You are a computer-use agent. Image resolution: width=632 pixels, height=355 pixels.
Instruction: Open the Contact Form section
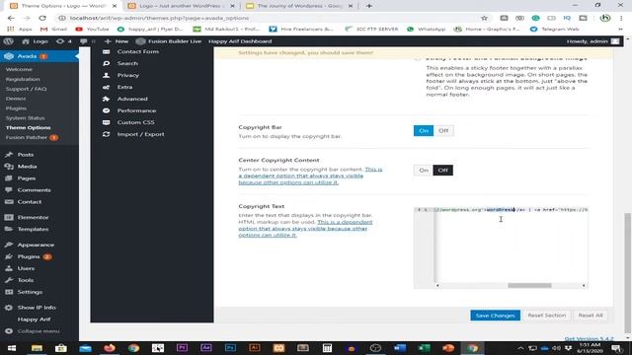click(137, 51)
